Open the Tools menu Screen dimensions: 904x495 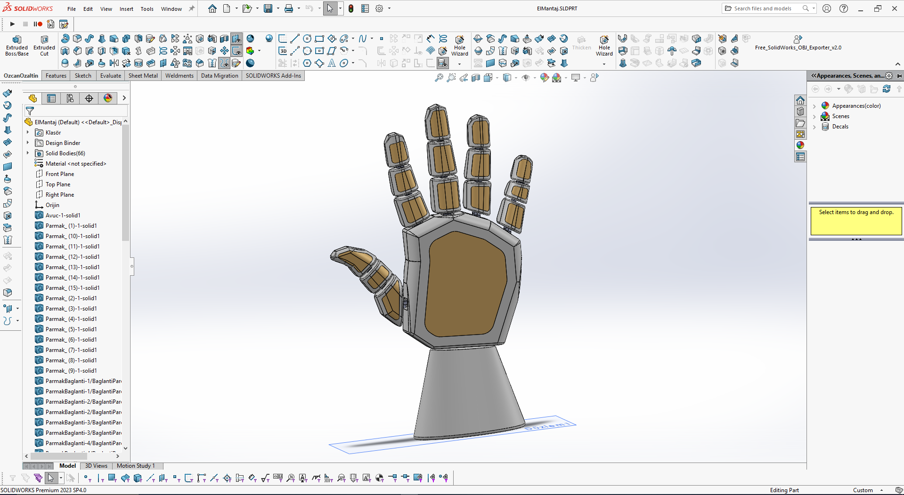(147, 8)
